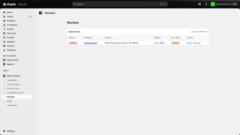The image size is (240, 135).
Task: Click View more in app nav
Action: (x=12, y=105)
